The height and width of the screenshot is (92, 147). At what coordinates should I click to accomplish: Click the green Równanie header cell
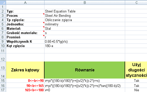click(x=85, y=70)
